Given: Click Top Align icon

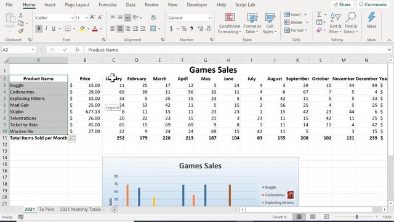Looking at the screenshot, I should (x=113, y=17).
